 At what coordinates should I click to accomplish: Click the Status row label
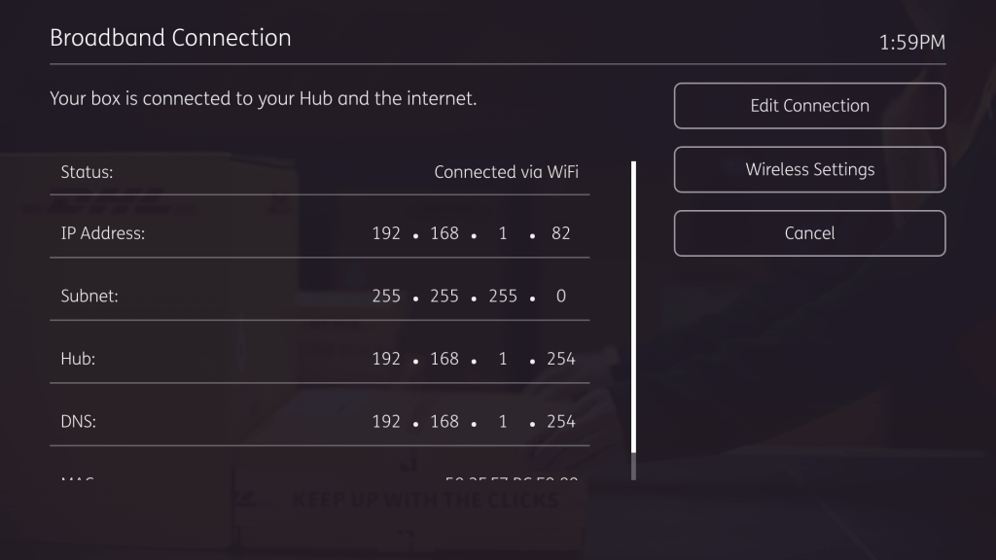87,172
